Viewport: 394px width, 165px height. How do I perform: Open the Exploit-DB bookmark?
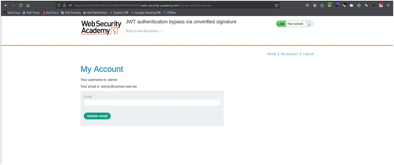coord(118,12)
